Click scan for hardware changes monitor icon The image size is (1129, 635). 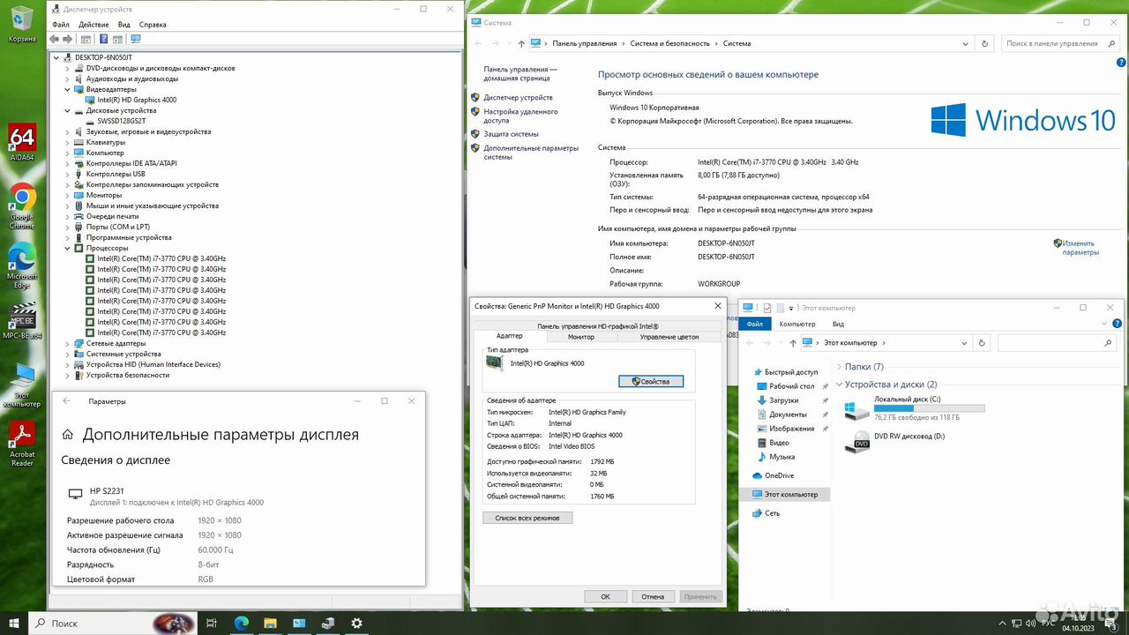(136, 39)
